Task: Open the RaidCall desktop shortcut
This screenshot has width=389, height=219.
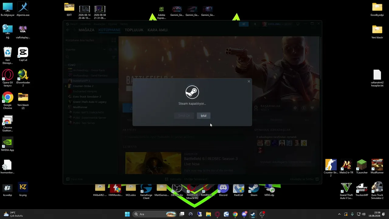Action: [x=239, y=190]
